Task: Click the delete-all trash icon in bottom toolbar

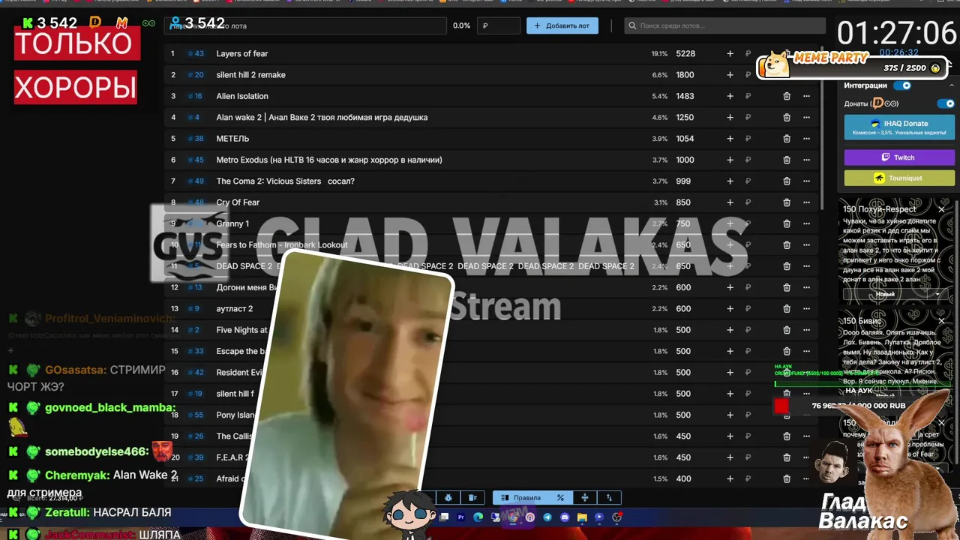Action: 472,498
